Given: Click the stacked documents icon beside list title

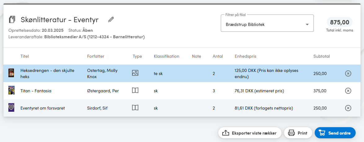Looking at the screenshot, I should click(x=12, y=19).
